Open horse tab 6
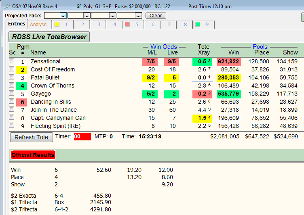The height and width of the screenshot is (215, 304). [153, 24]
